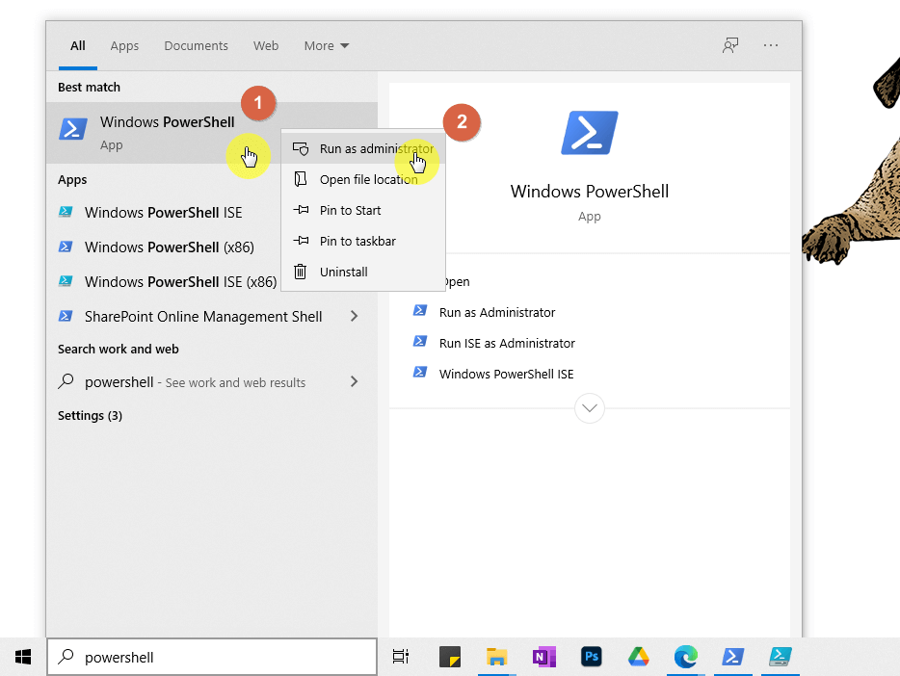Click the large PowerShell icon in preview pane
This screenshot has width=900, height=676.
(590, 133)
